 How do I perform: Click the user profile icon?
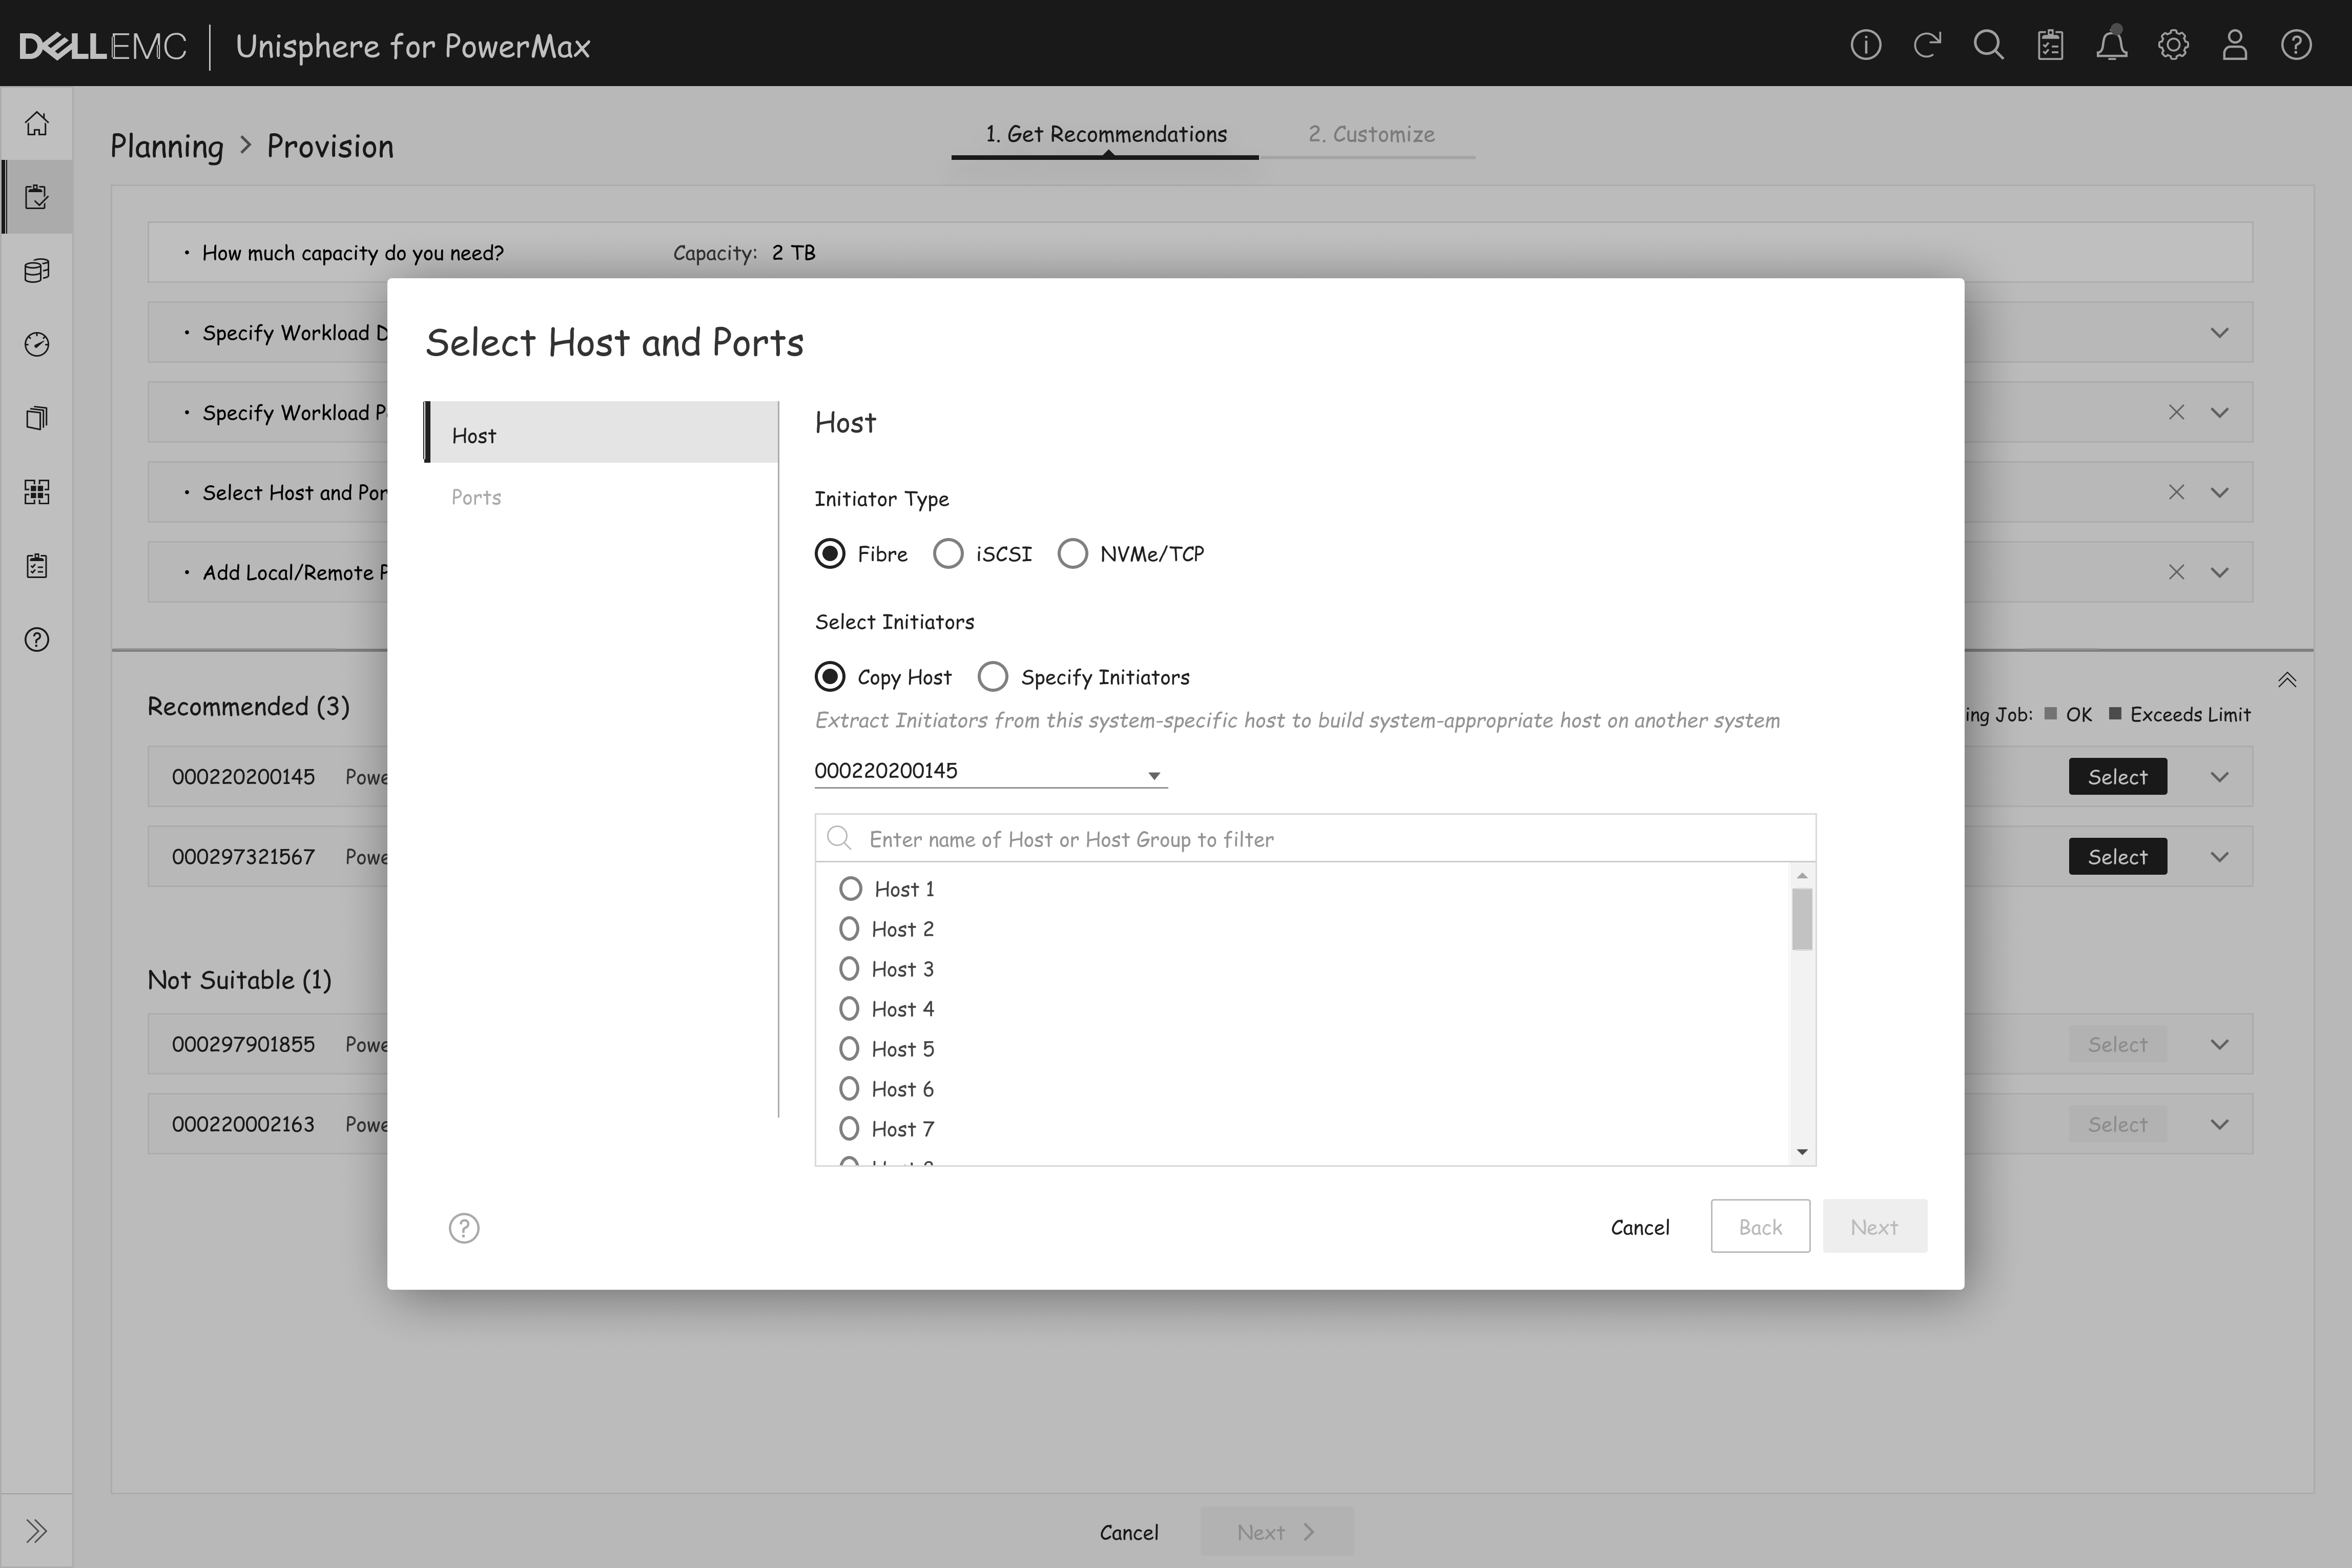click(x=2234, y=45)
